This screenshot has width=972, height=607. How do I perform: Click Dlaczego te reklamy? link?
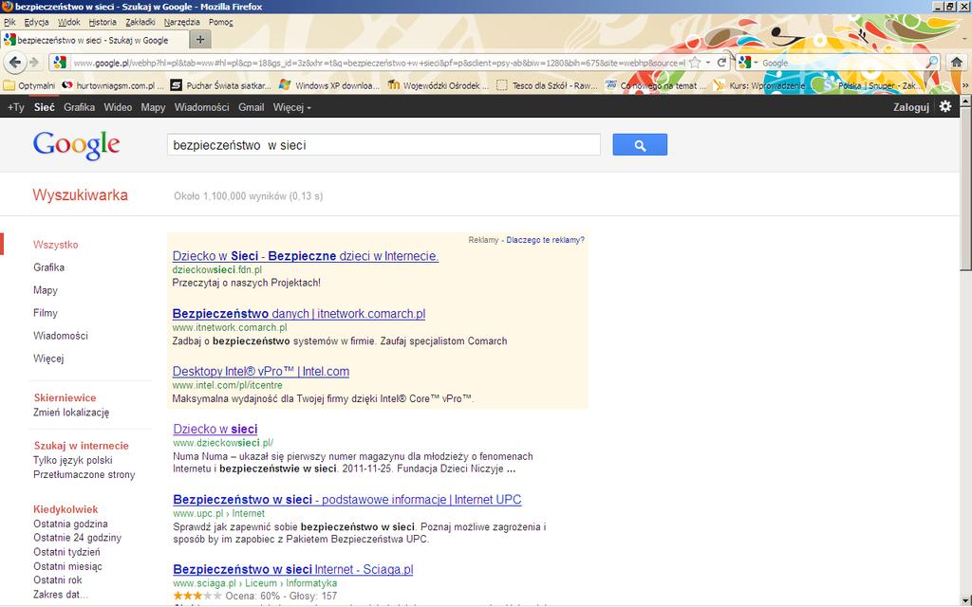[545, 240]
